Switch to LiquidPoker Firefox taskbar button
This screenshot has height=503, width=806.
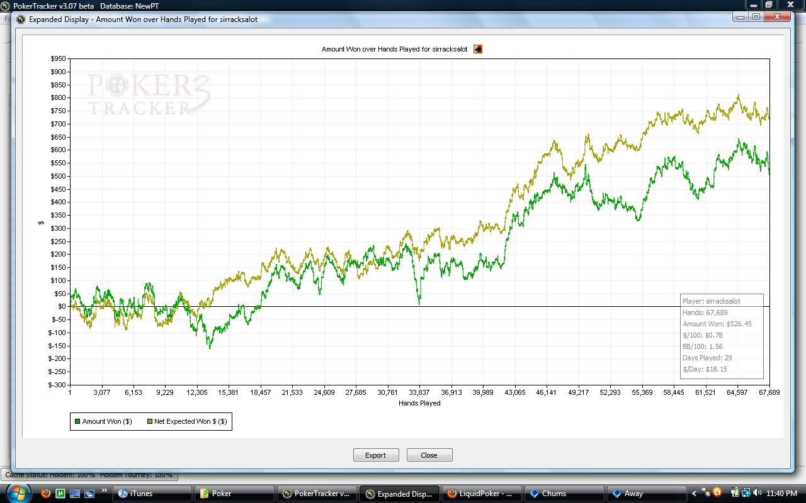(482, 494)
